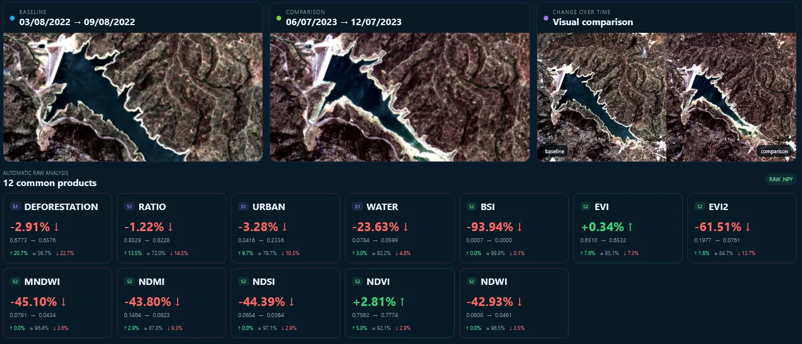Click the 0.1464 → 0.0823 value range
The image size is (802, 344).
pyautogui.click(x=146, y=315)
